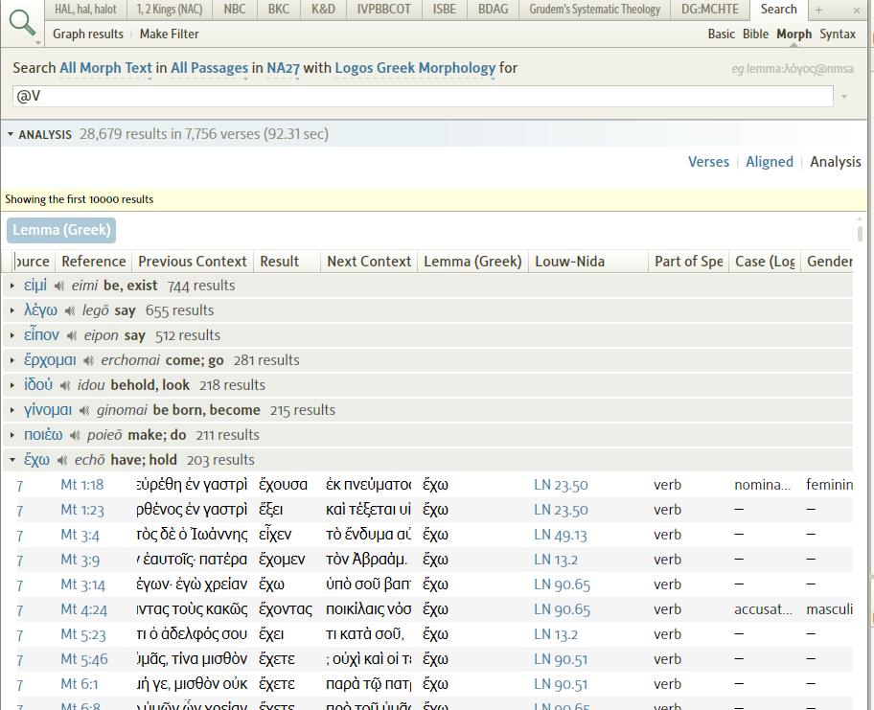Open the γίνομαι lemma link
874x710 pixels.
pos(48,410)
